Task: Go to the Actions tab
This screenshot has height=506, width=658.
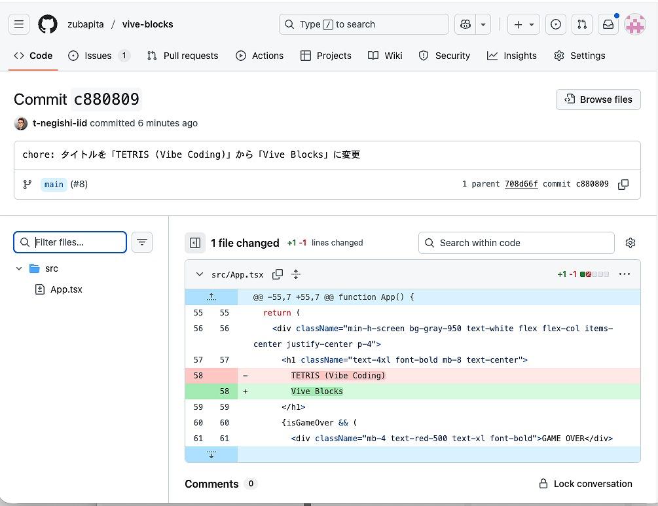Action: 260,56
